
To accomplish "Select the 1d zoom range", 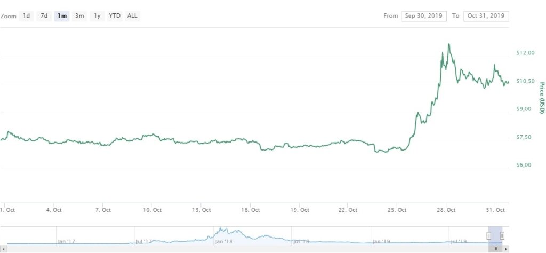I will pos(26,16).
